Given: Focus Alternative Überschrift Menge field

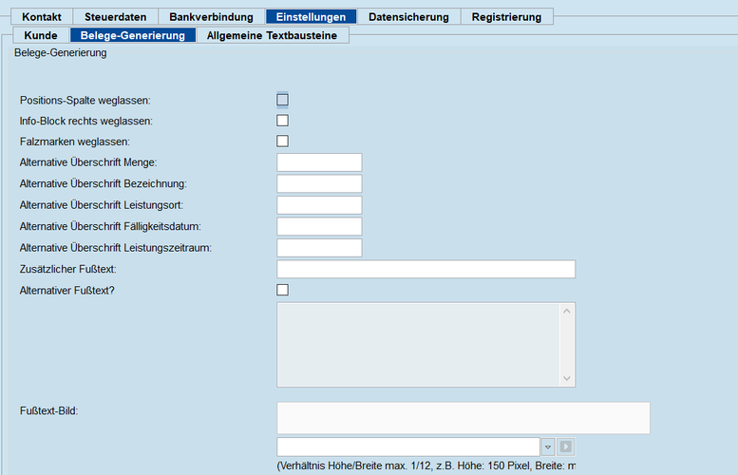Looking at the screenshot, I should click(319, 162).
